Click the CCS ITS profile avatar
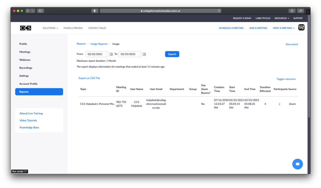 [301, 28]
